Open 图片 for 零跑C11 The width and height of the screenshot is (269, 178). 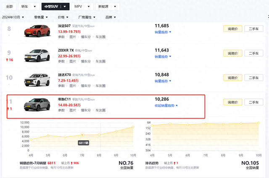coord(73,110)
